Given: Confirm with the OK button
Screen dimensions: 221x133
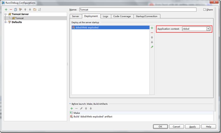Looking at the screenshot, I should click(161, 127).
